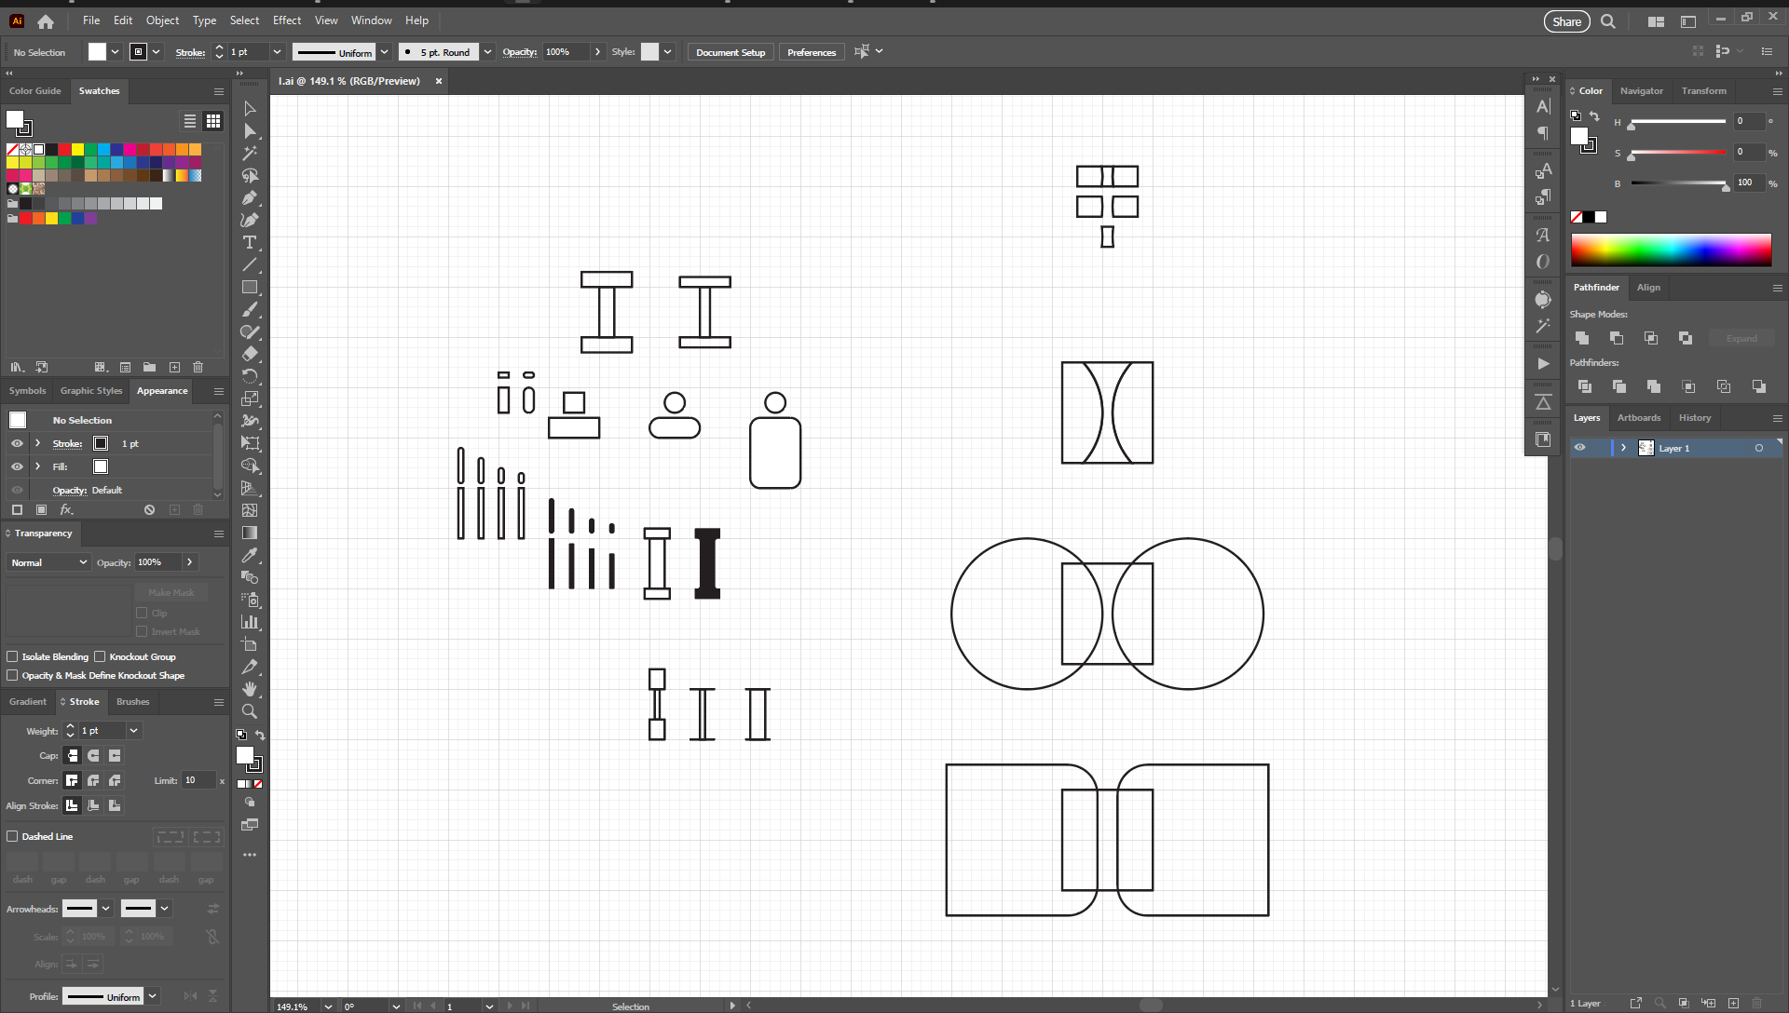Enable the Dashed Line checkbox

pyautogui.click(x=13, y=836)
